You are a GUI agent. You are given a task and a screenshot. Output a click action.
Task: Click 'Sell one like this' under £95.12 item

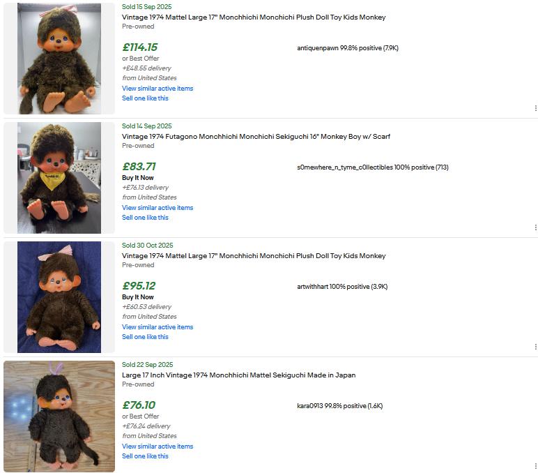point(145,337)
